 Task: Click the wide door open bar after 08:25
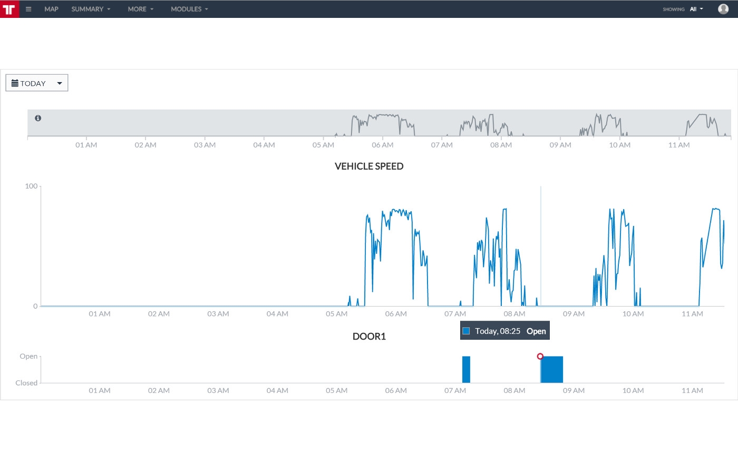tap(552, 369)
